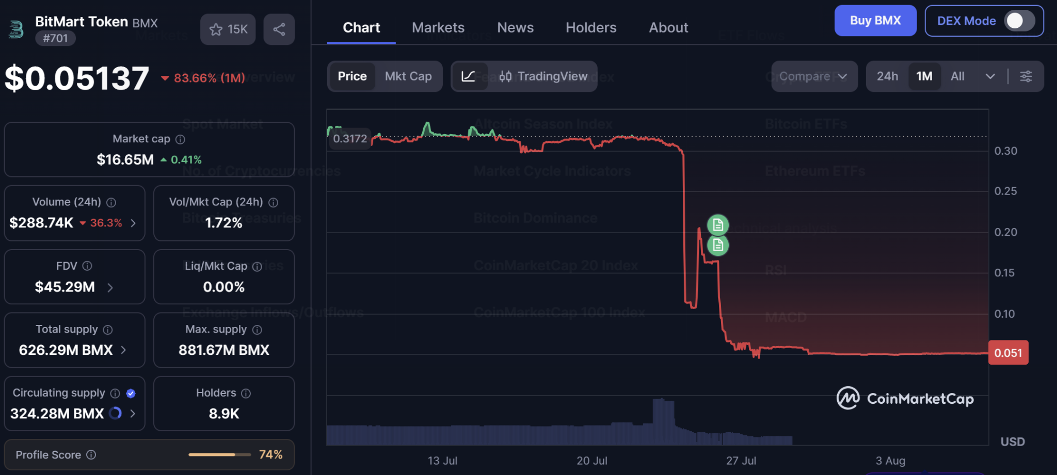Screen dimensions: 1057x475
Task: Click the Total supply info icon
Action: click(x=108, y=330)
